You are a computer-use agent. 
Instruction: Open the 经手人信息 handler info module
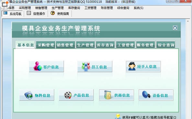tap(143, 66)
